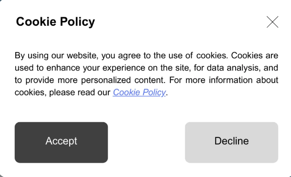Refuse cookie use with Decline

click(231, 143)
